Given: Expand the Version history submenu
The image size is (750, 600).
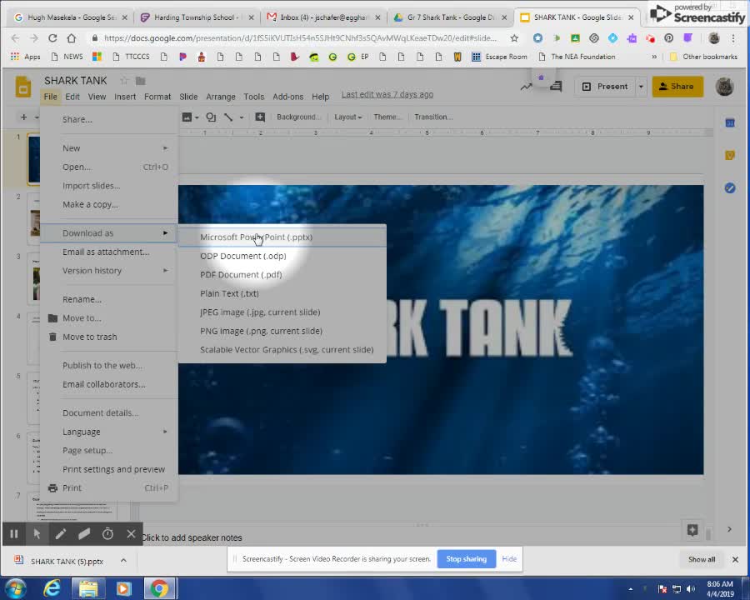Looking at the screenshot, I should 92,270.
